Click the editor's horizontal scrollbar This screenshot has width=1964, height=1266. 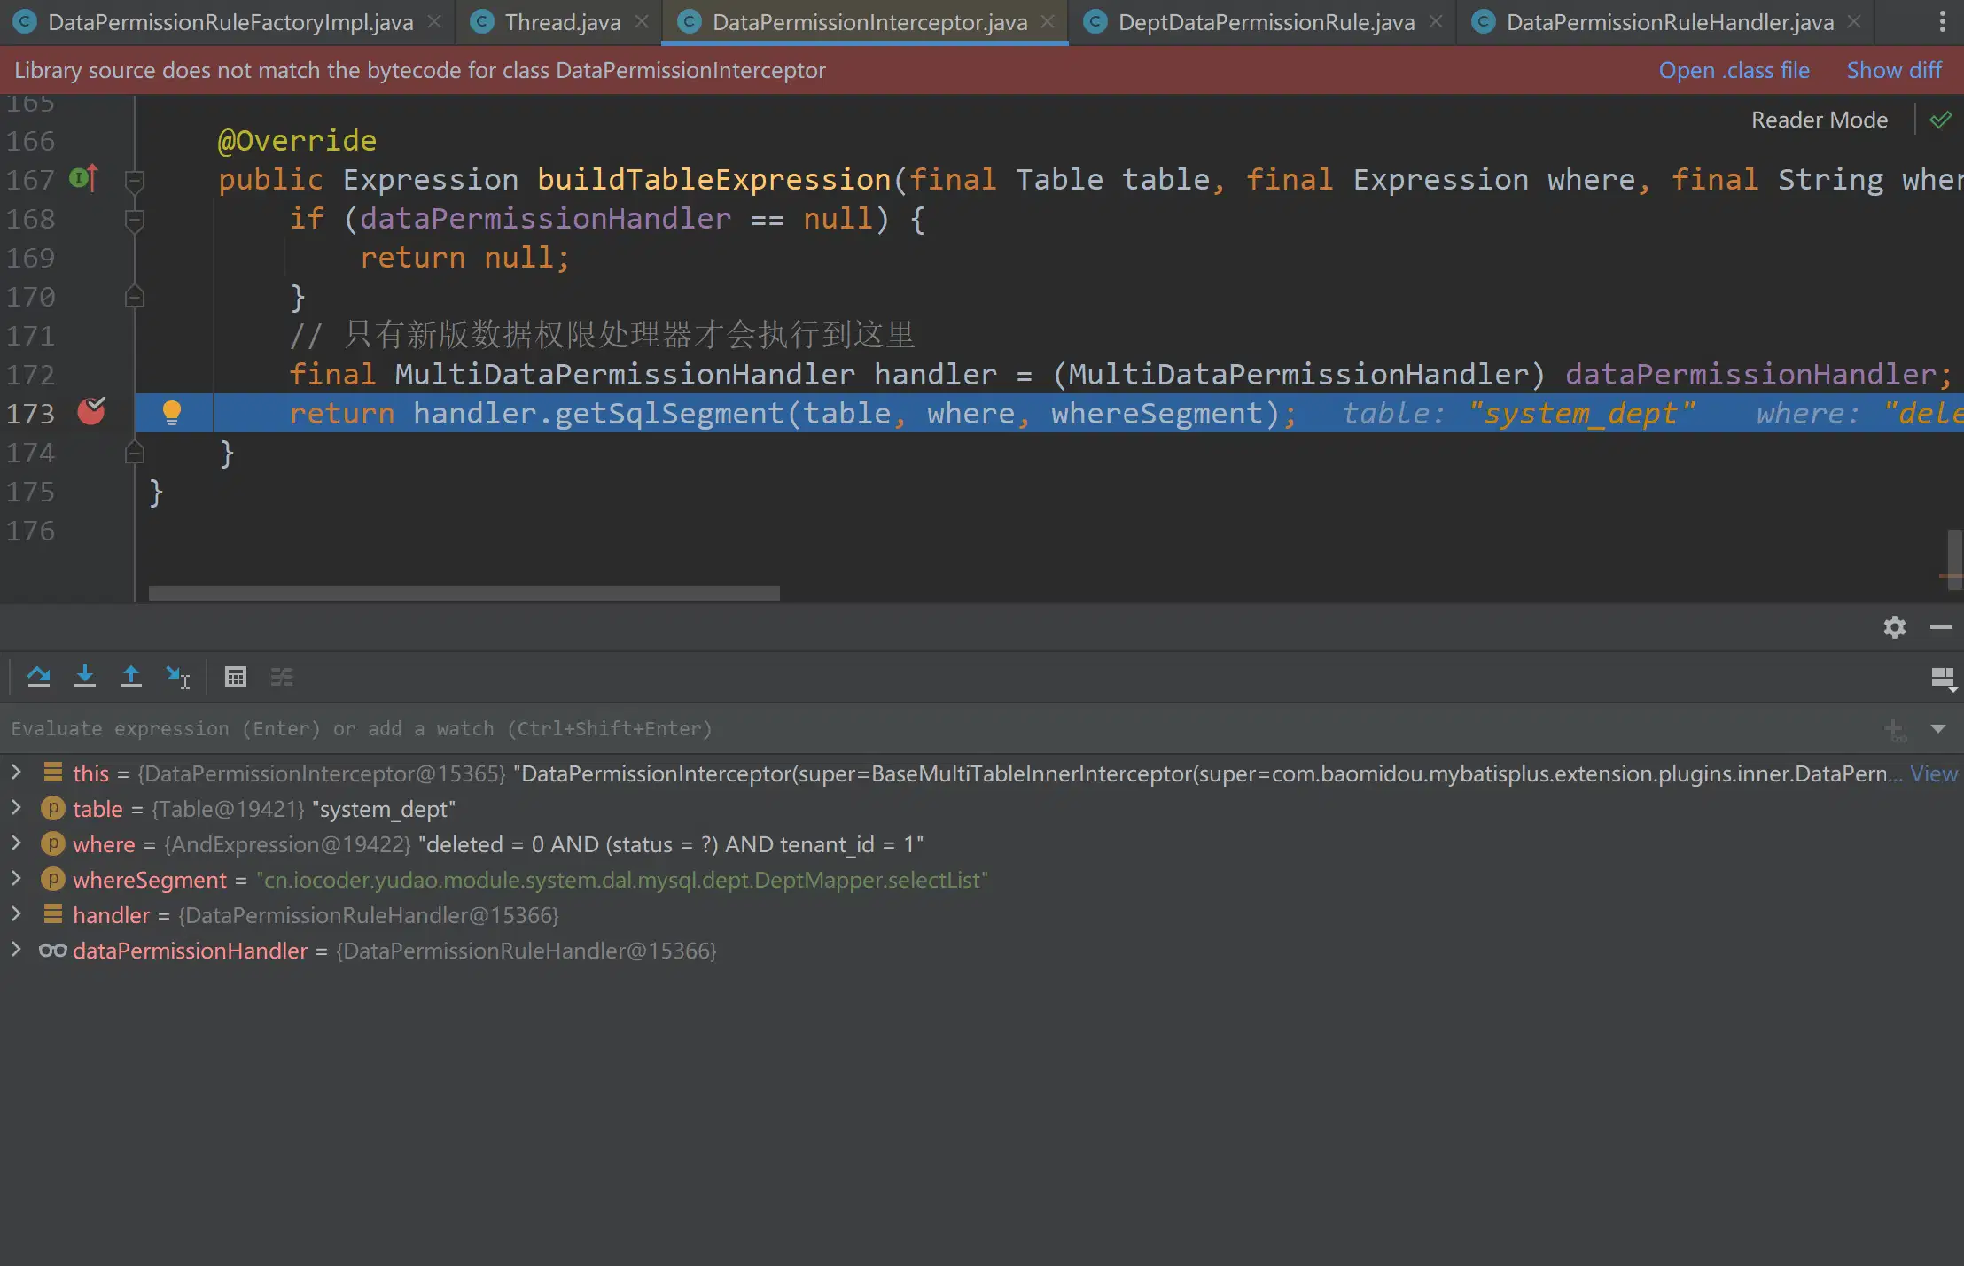(x=464, y=593)
